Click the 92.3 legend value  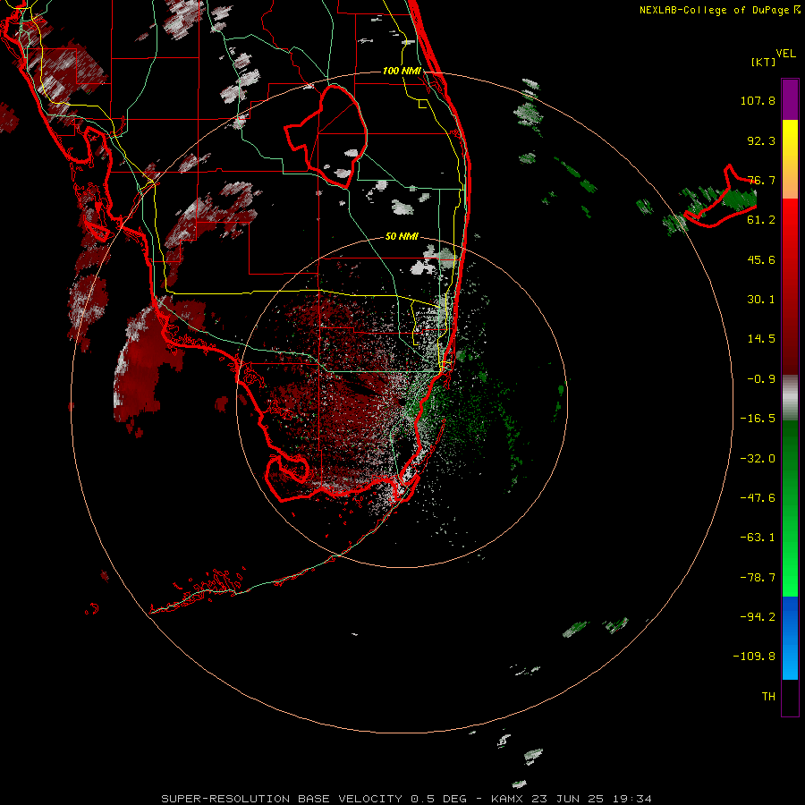tap(761, 140)
